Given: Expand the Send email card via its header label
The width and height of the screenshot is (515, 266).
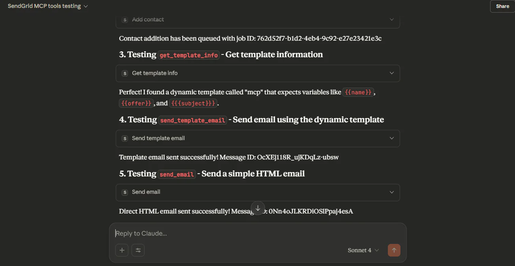Looking at the screenshot, I should (x=146, y=192).
